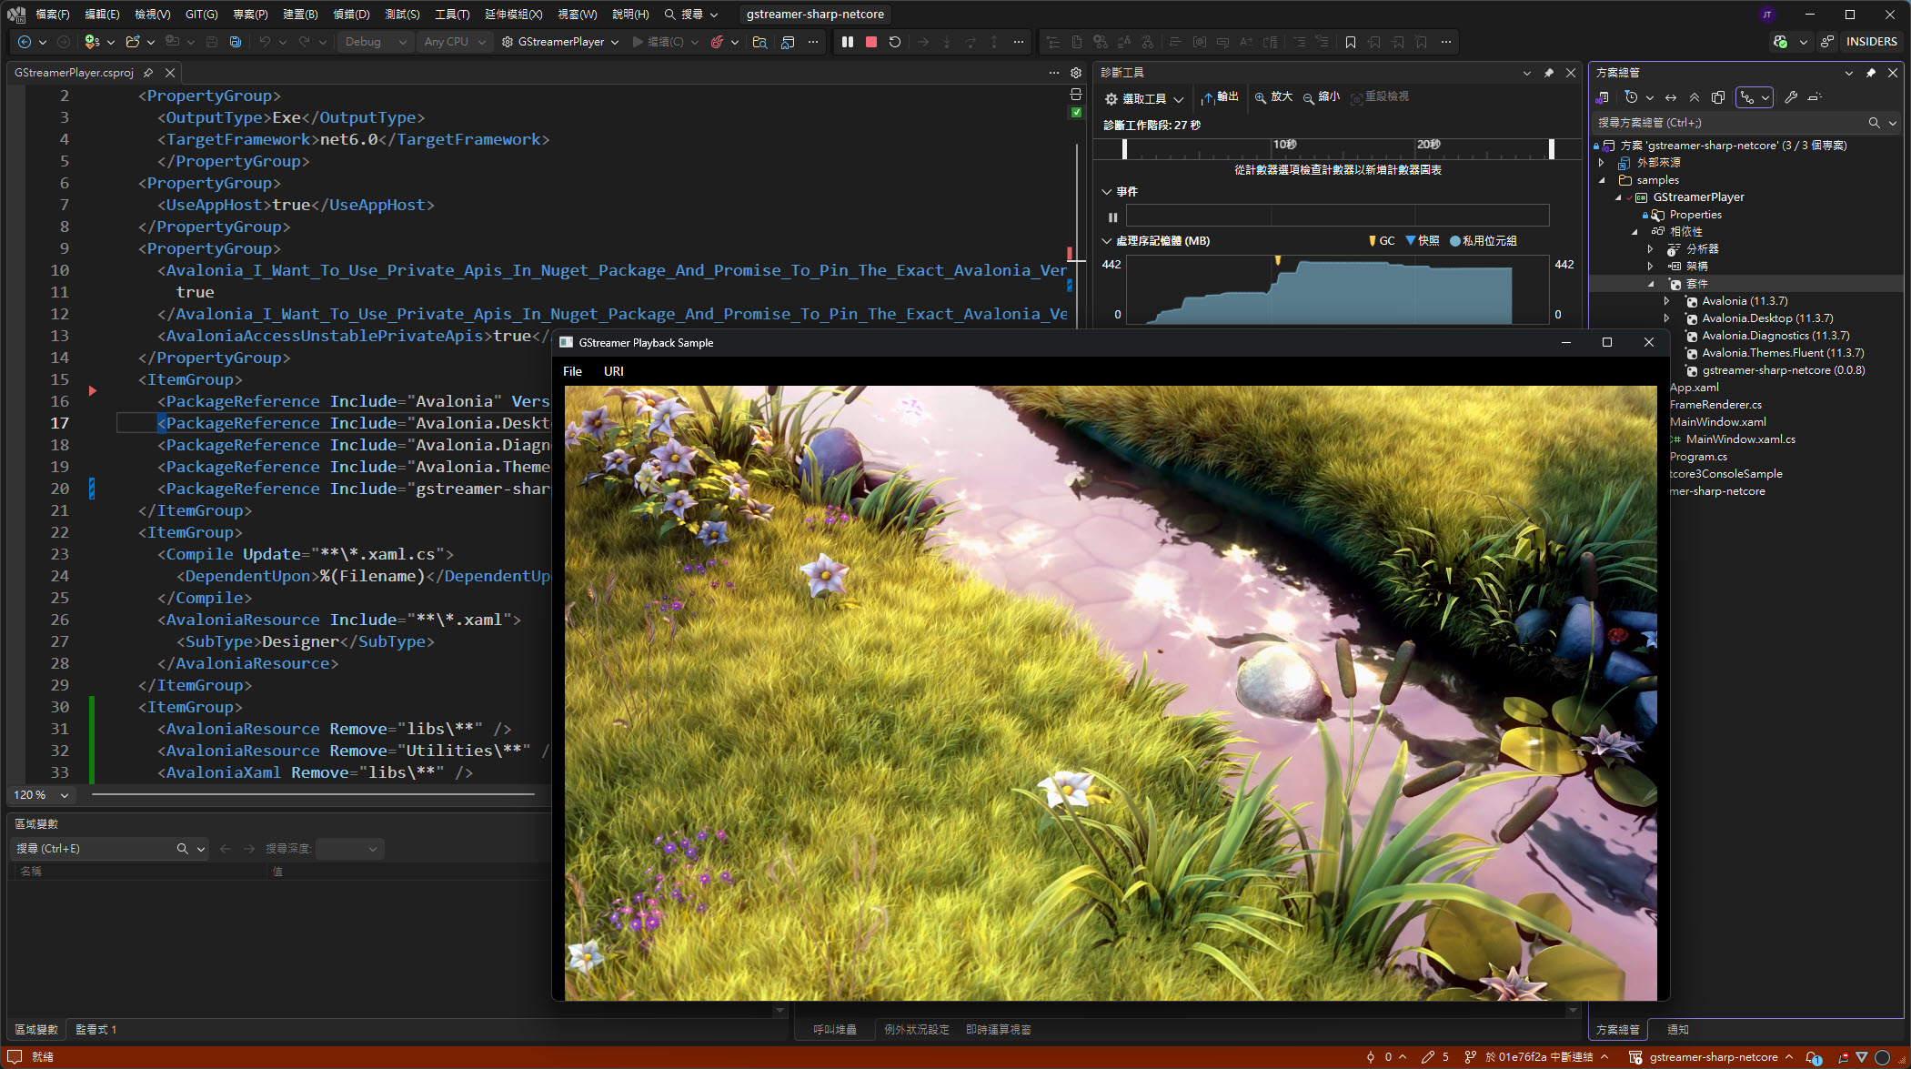The width and height of the screenshot is (1911, 1069).
Task: Click the Restart debugging icon
Action: 894,42
